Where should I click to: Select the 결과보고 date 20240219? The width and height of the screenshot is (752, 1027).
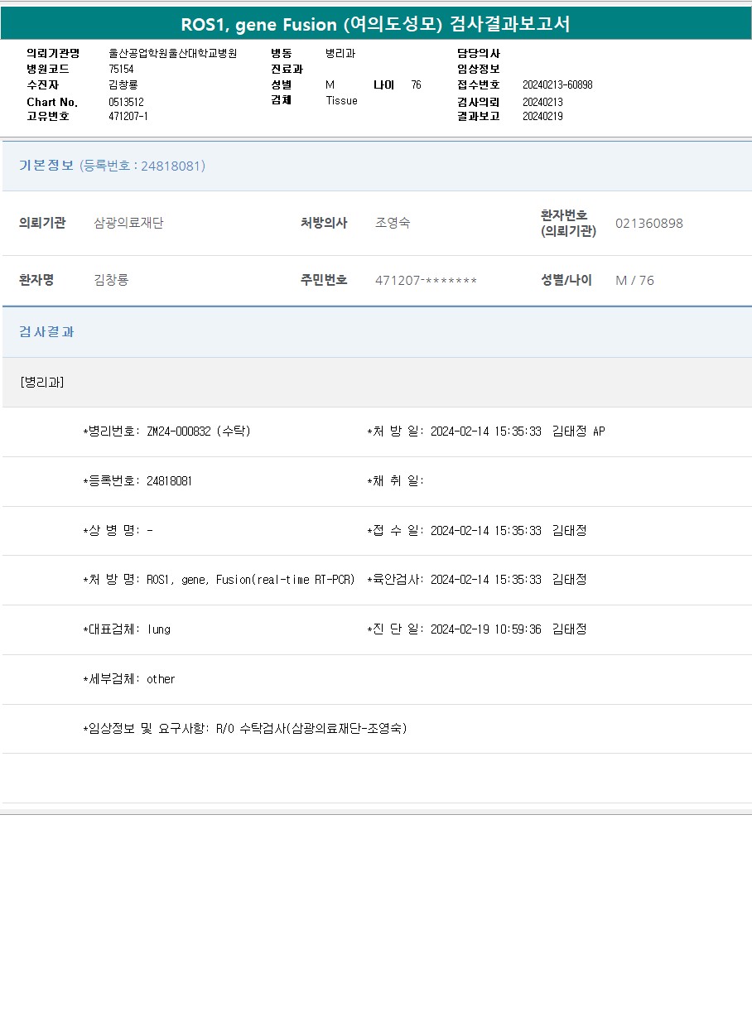point(542,116)
